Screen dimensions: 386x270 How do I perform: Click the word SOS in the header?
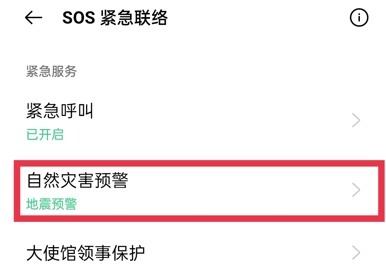point(79,18)
